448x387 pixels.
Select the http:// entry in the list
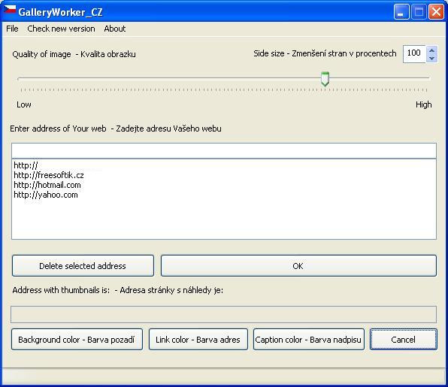pyautogui.click(x=26, y=165)
